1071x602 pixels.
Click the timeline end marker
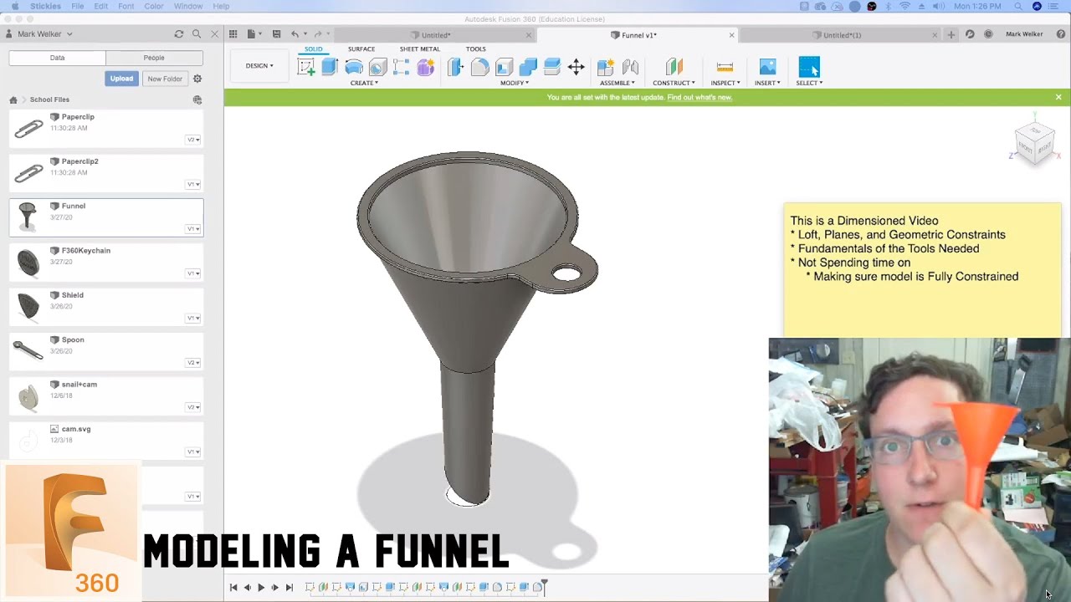(x=544, y=586)
